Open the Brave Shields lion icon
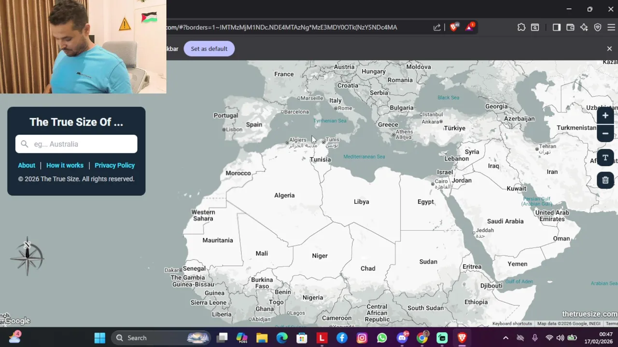 (454, 27)
